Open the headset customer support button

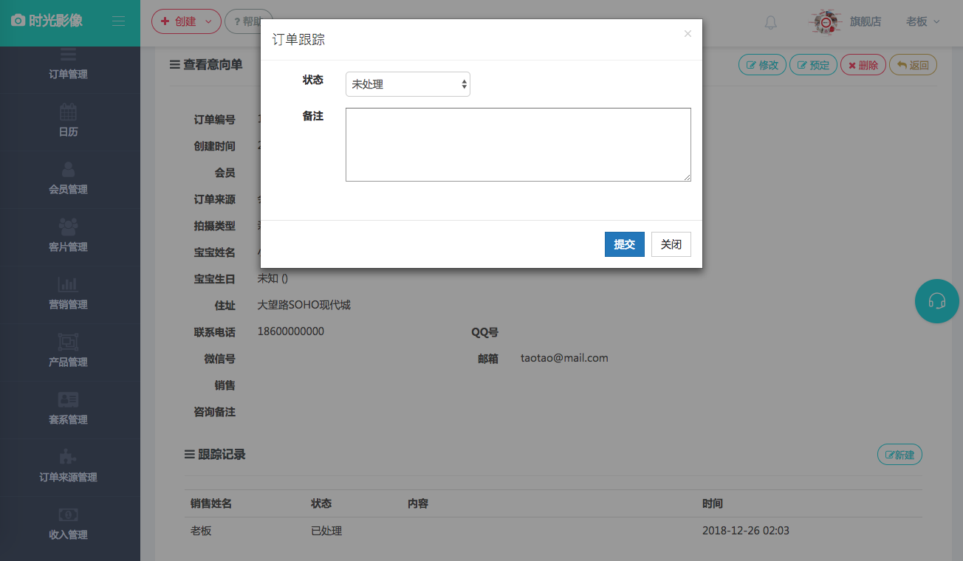936,301
